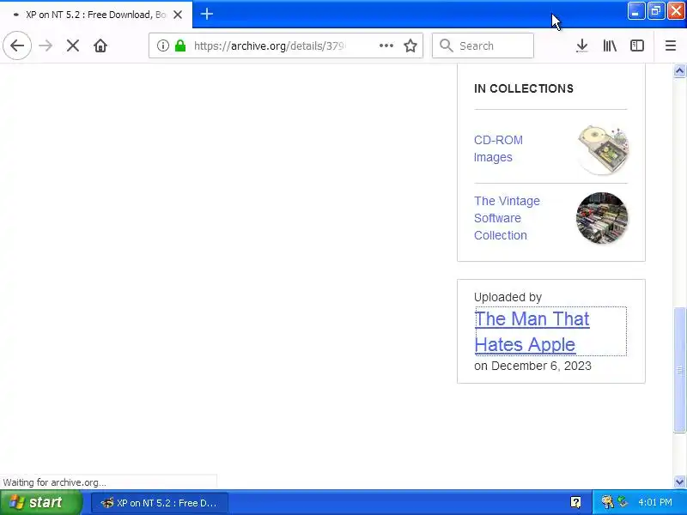Stop loading the page
This screenshot has width=687, height=515.
[x=73, y=45]
